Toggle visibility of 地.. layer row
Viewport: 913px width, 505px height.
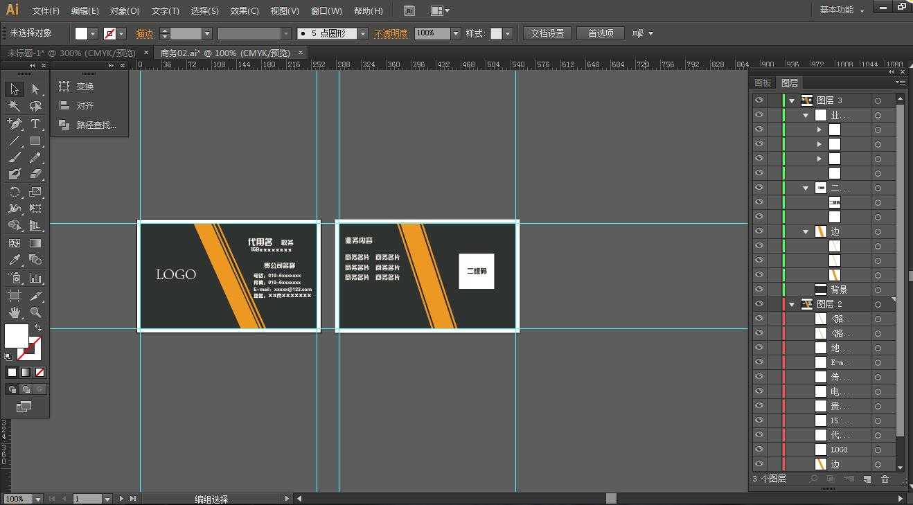click(x=759, y=348)
